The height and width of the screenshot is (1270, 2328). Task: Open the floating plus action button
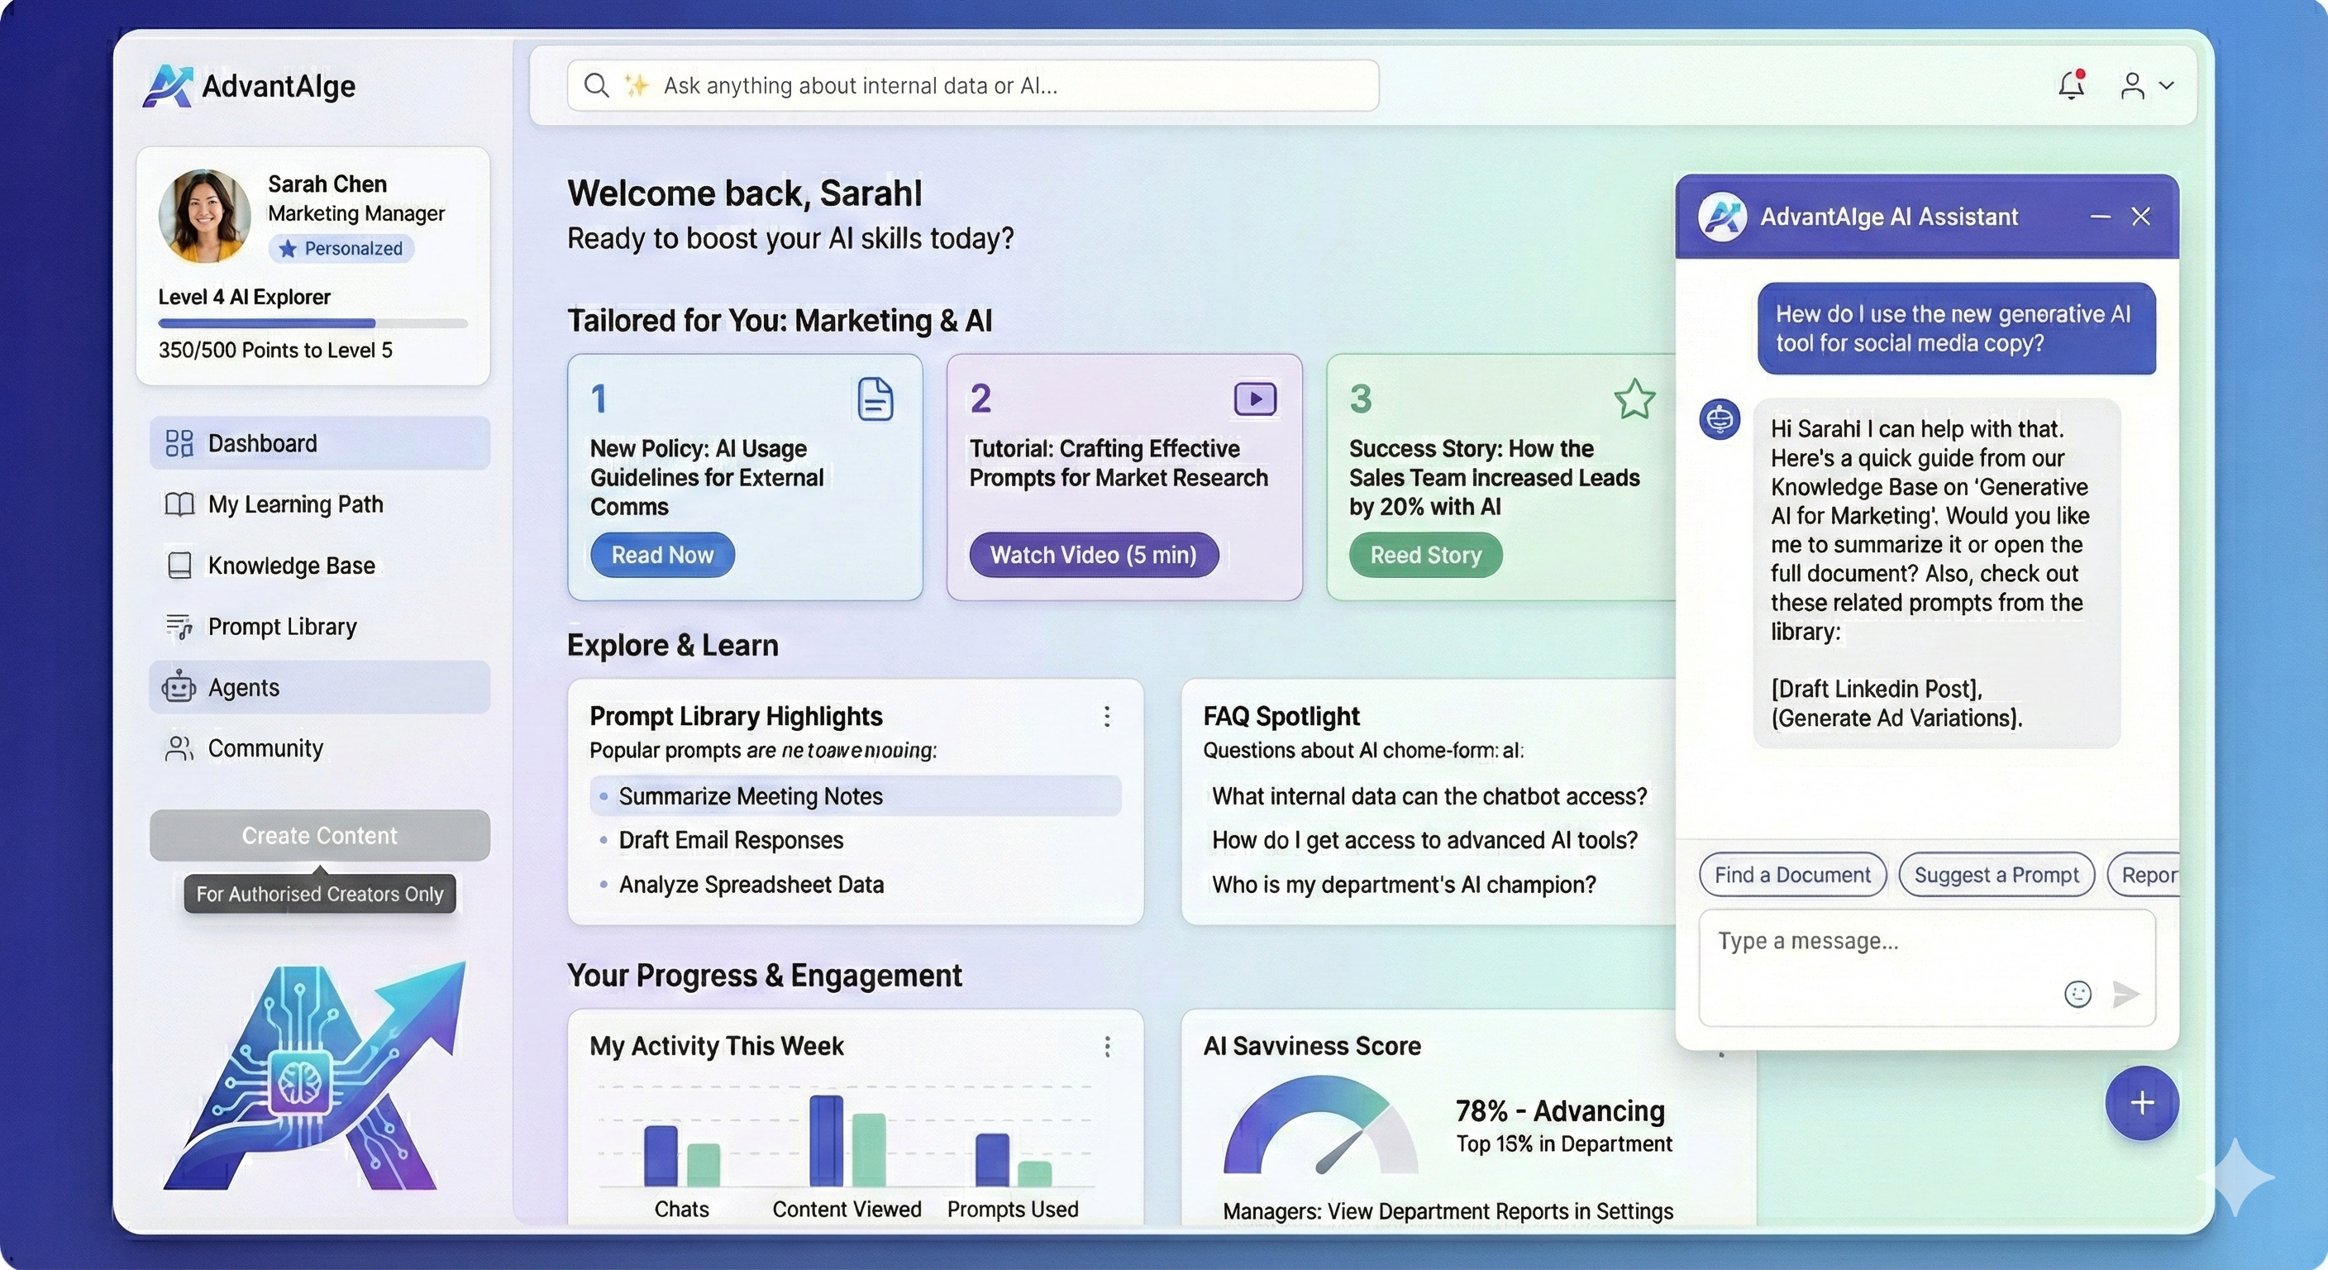[2142, 1103]
